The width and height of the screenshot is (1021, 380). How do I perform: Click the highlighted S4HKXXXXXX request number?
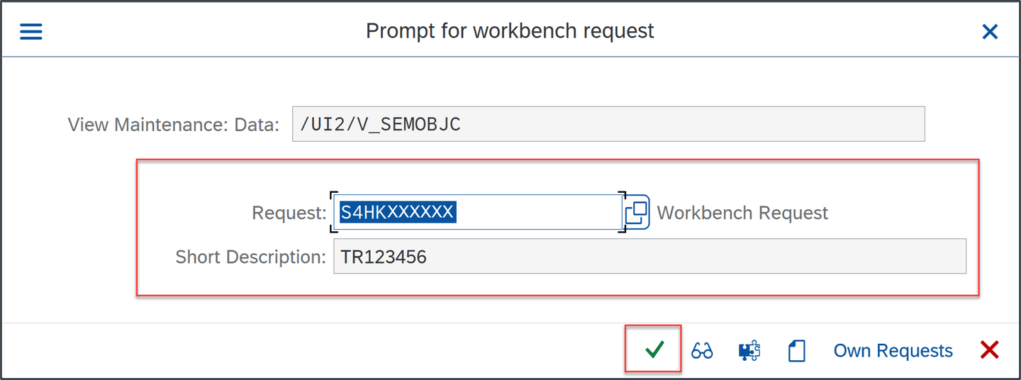tap(397, 212)
